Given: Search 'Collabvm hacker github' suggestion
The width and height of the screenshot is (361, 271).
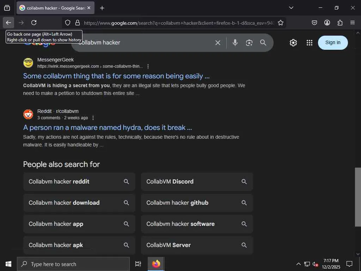Looking at the screenshot, I should (x=197, y=203).
